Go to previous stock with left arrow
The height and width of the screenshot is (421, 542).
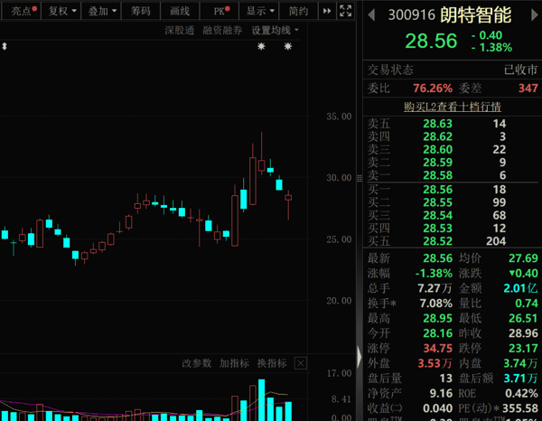coord(372,14)
